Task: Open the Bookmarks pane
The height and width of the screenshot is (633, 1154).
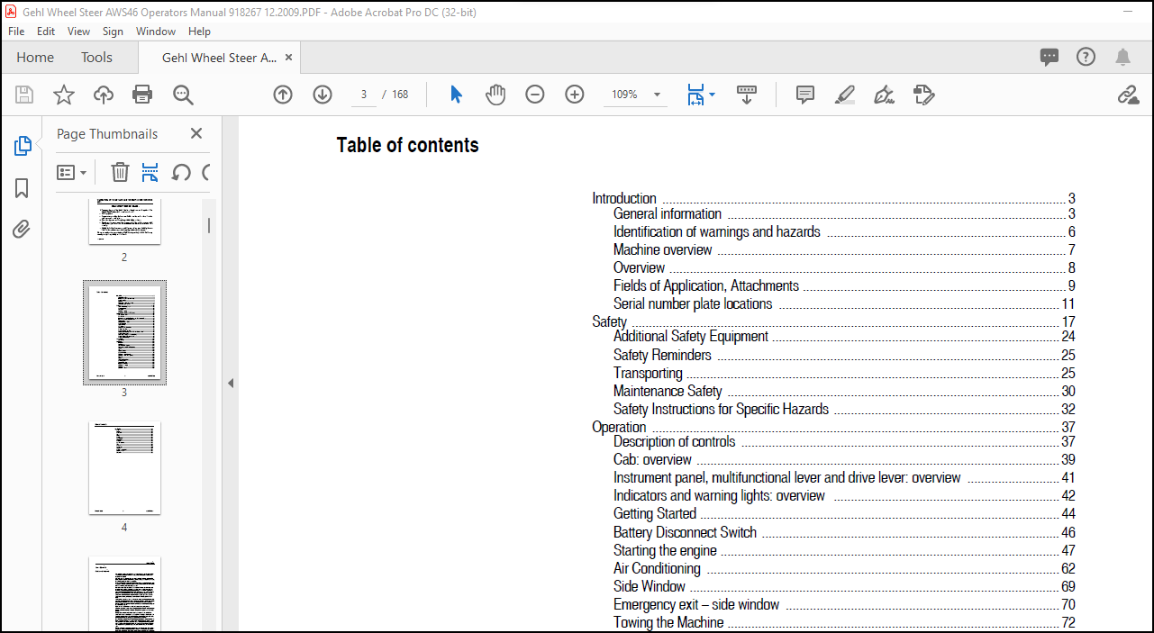Action: [x=22, y=188]
